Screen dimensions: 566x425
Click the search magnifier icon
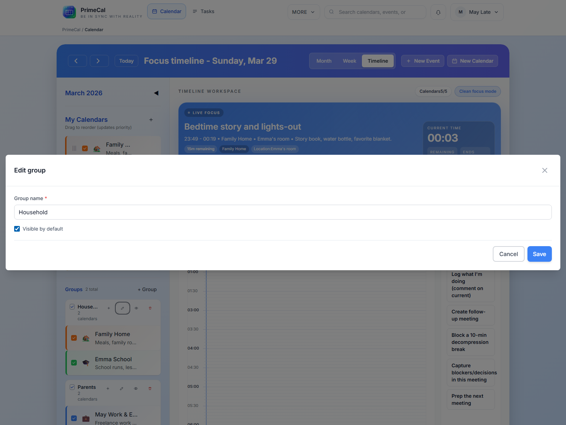tap(331, 12)
